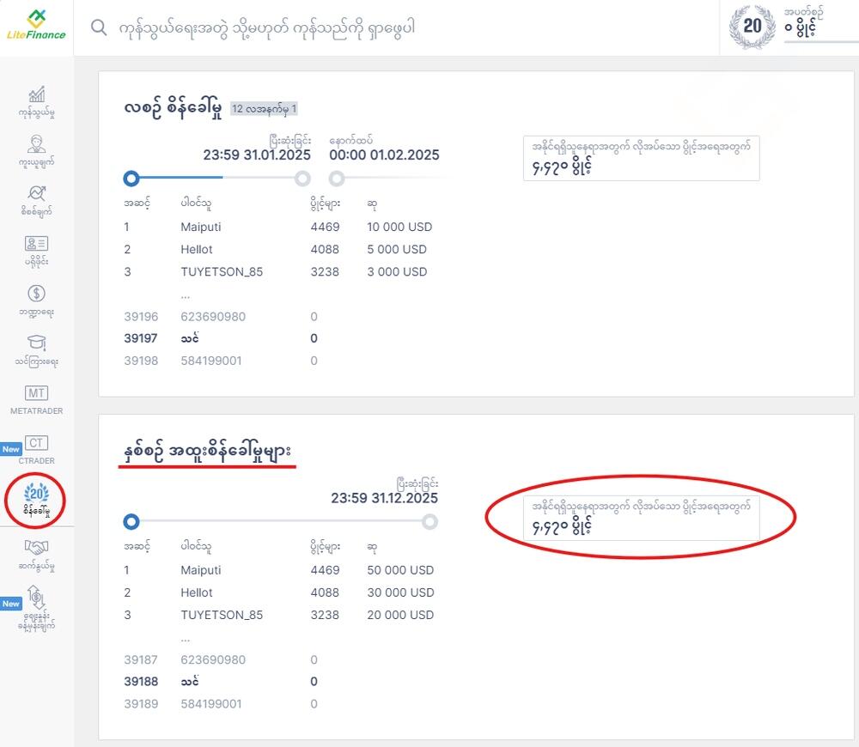Image resolution: width=859 pixels, height=747 pixels.
Task: Click the monthly required points info box
Action: pyautogui.click(x=641, y=158)
